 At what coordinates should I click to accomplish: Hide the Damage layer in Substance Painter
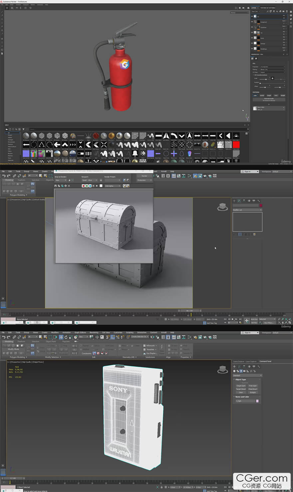click(x=252, y=43)
